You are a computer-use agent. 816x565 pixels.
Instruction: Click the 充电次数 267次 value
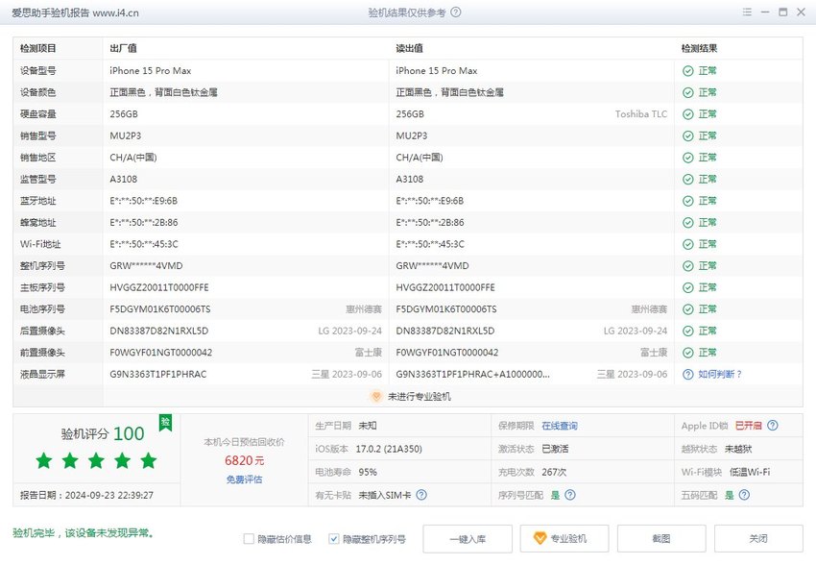coord(554,473)
